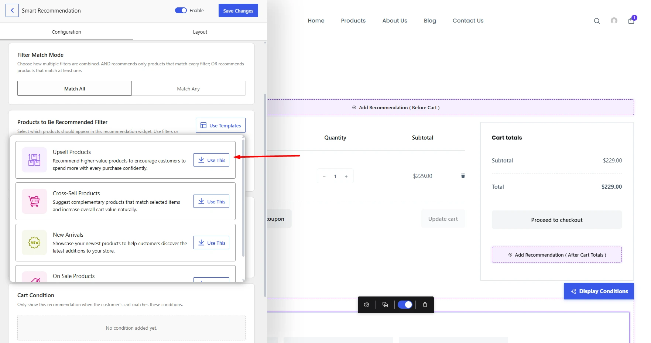Open the shopping bag cart icon
Viewport: 651px width, 343px height.
point(631,21)
